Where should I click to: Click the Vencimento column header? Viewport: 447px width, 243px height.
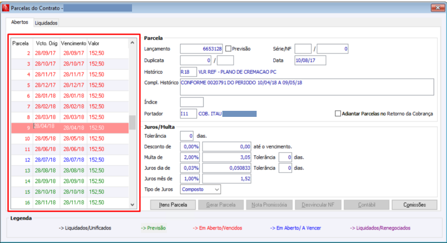pyautogui.click(x=73, y=44)
